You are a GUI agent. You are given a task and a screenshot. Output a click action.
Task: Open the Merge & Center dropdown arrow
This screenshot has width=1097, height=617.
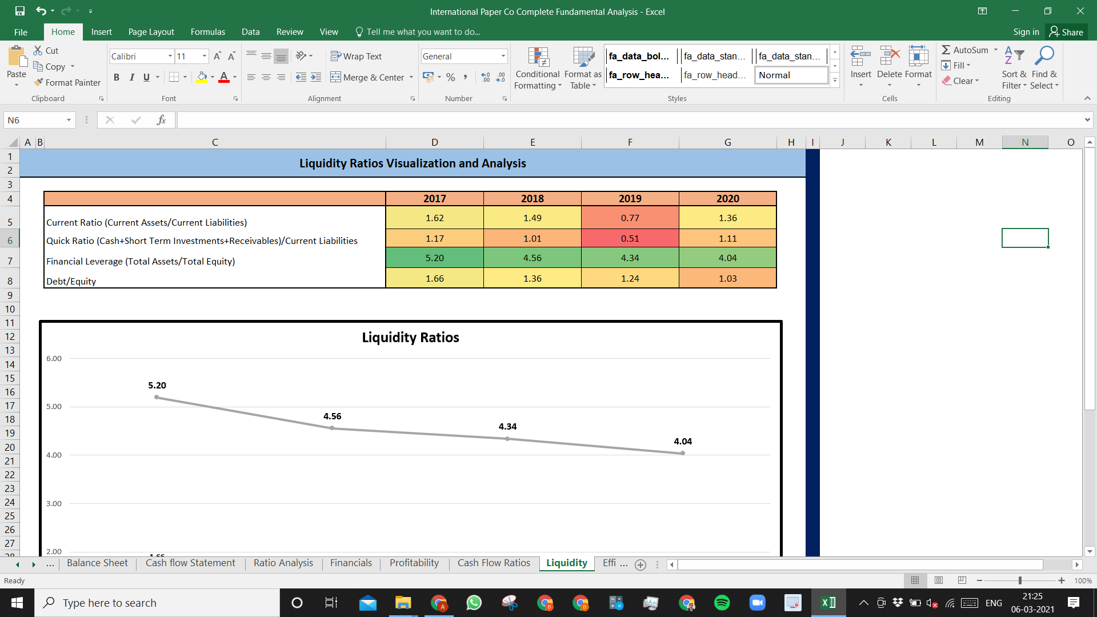coord(411,77)
